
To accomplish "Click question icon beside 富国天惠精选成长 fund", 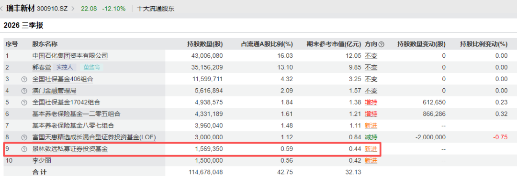I will pos(24,137).
